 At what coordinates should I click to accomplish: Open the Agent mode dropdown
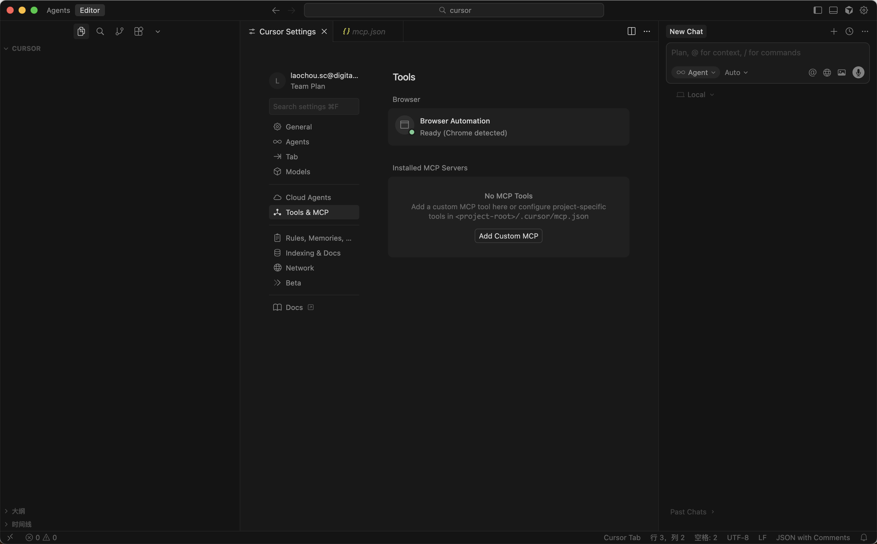click(695, 72)
